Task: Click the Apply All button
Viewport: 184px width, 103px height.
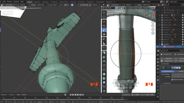Action: click(168, 58)
